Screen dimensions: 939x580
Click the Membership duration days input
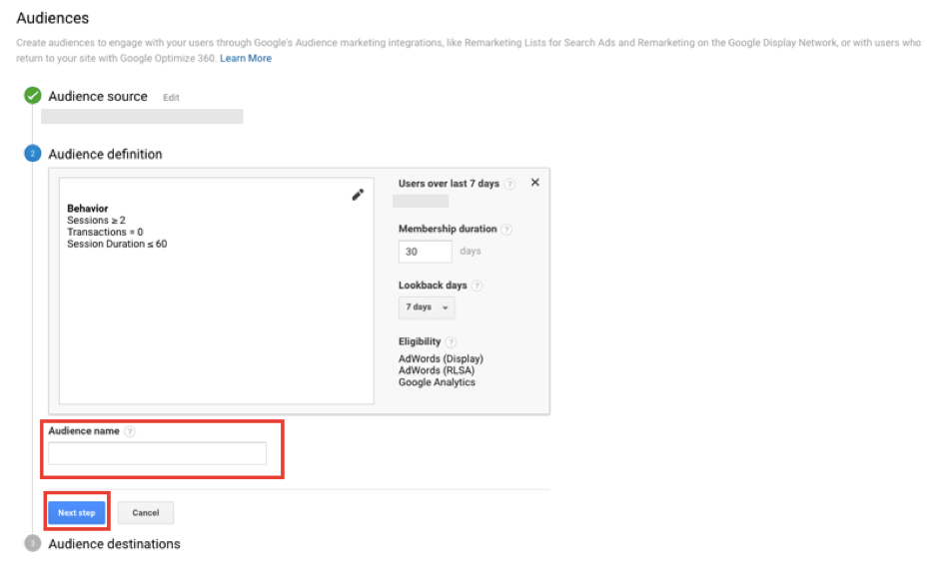tap(425, 252)
